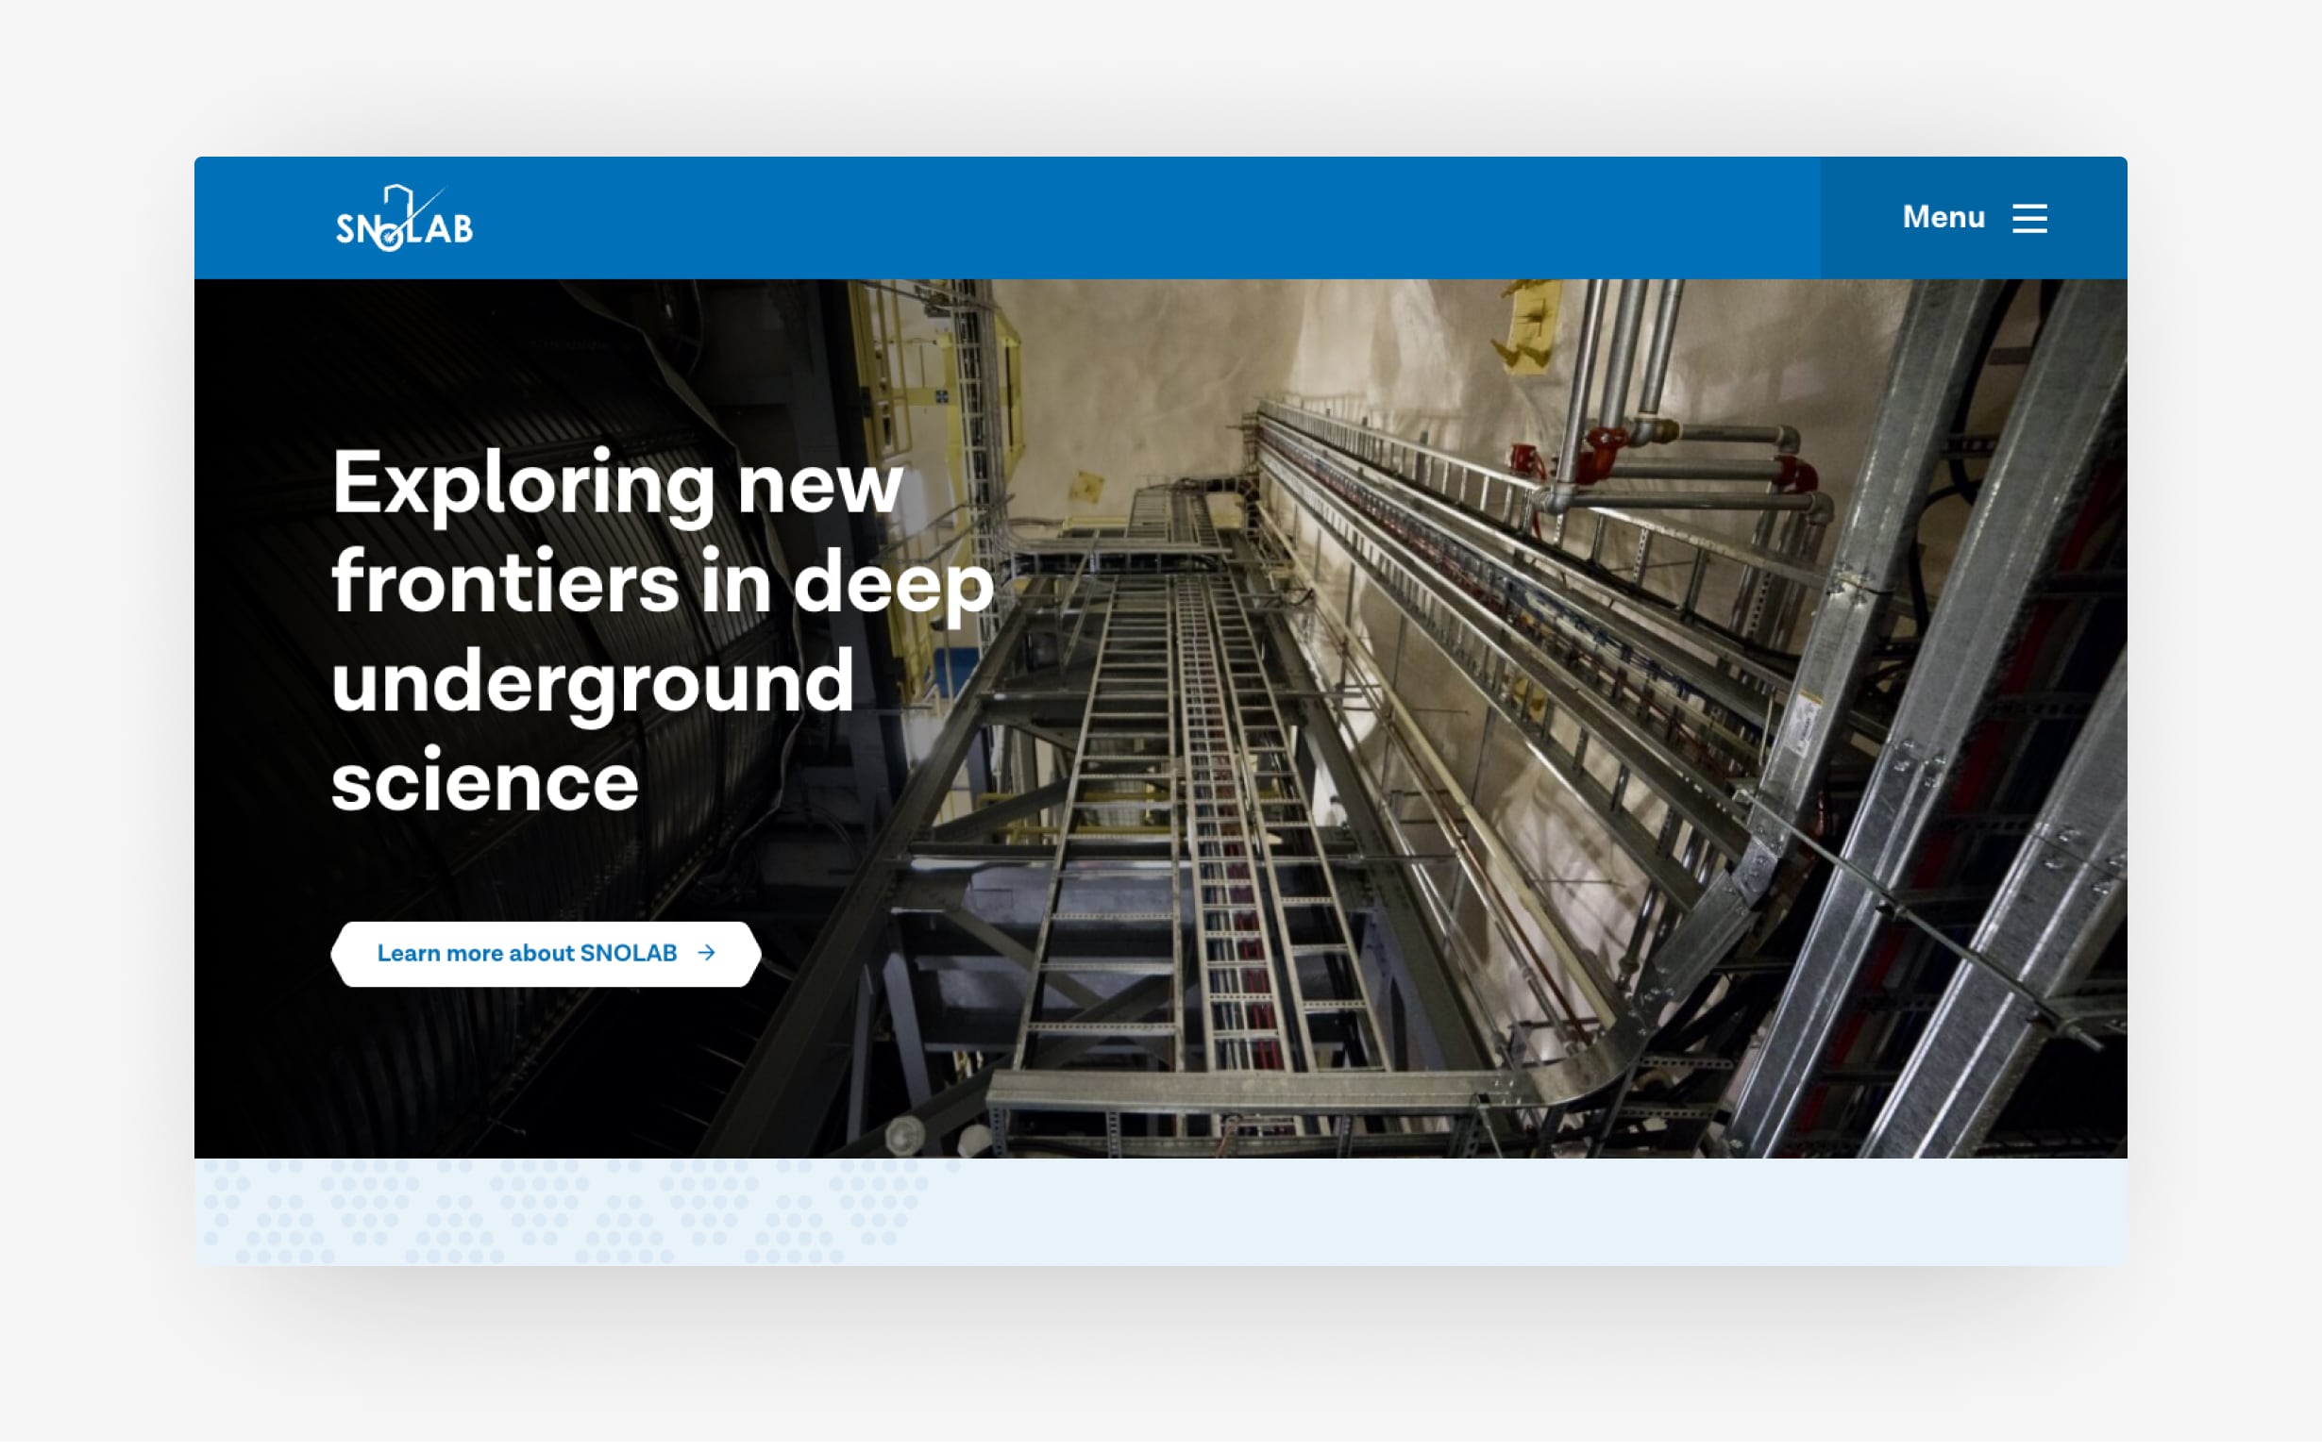Image resolution: width=2322 pixels, height=1451 pixels.
Task: Click the word "underground" in the headline
Action: (592, 681)
